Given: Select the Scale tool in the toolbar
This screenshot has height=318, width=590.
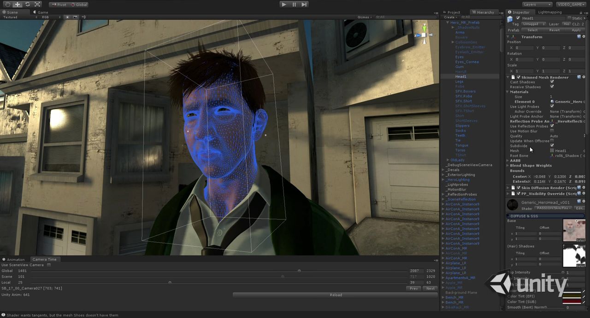Looking at the screenshot, I should pos(37,4).
